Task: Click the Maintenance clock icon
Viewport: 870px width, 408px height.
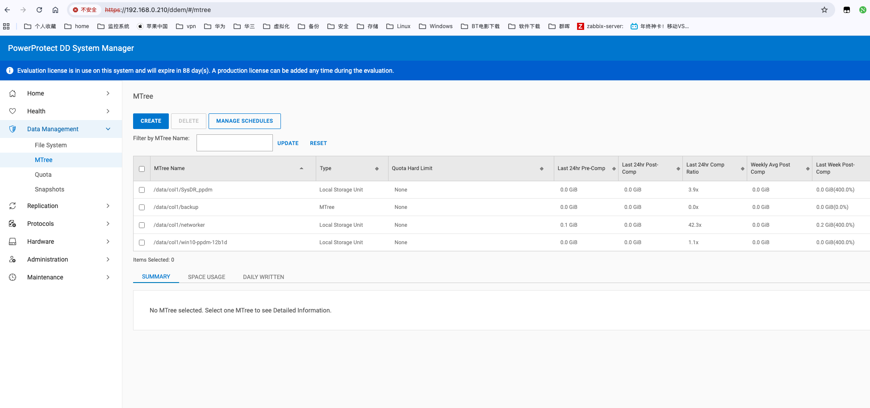Action: pos(13,277)
